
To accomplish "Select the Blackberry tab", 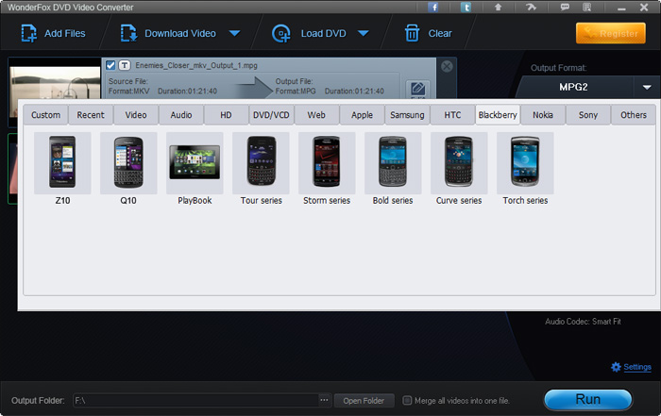I will [498, 115].
